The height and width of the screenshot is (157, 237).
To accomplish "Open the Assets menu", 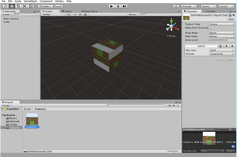I will click(x=18, y=1).
